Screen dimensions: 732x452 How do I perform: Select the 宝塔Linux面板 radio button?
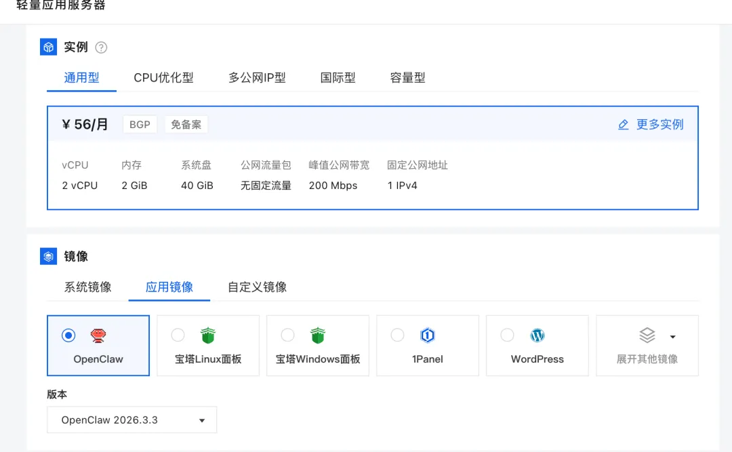point(178,335)
